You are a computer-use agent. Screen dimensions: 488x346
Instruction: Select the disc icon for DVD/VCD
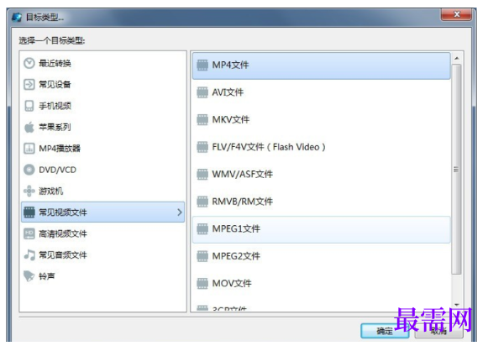pyautogui.click(x=29, y=170)
